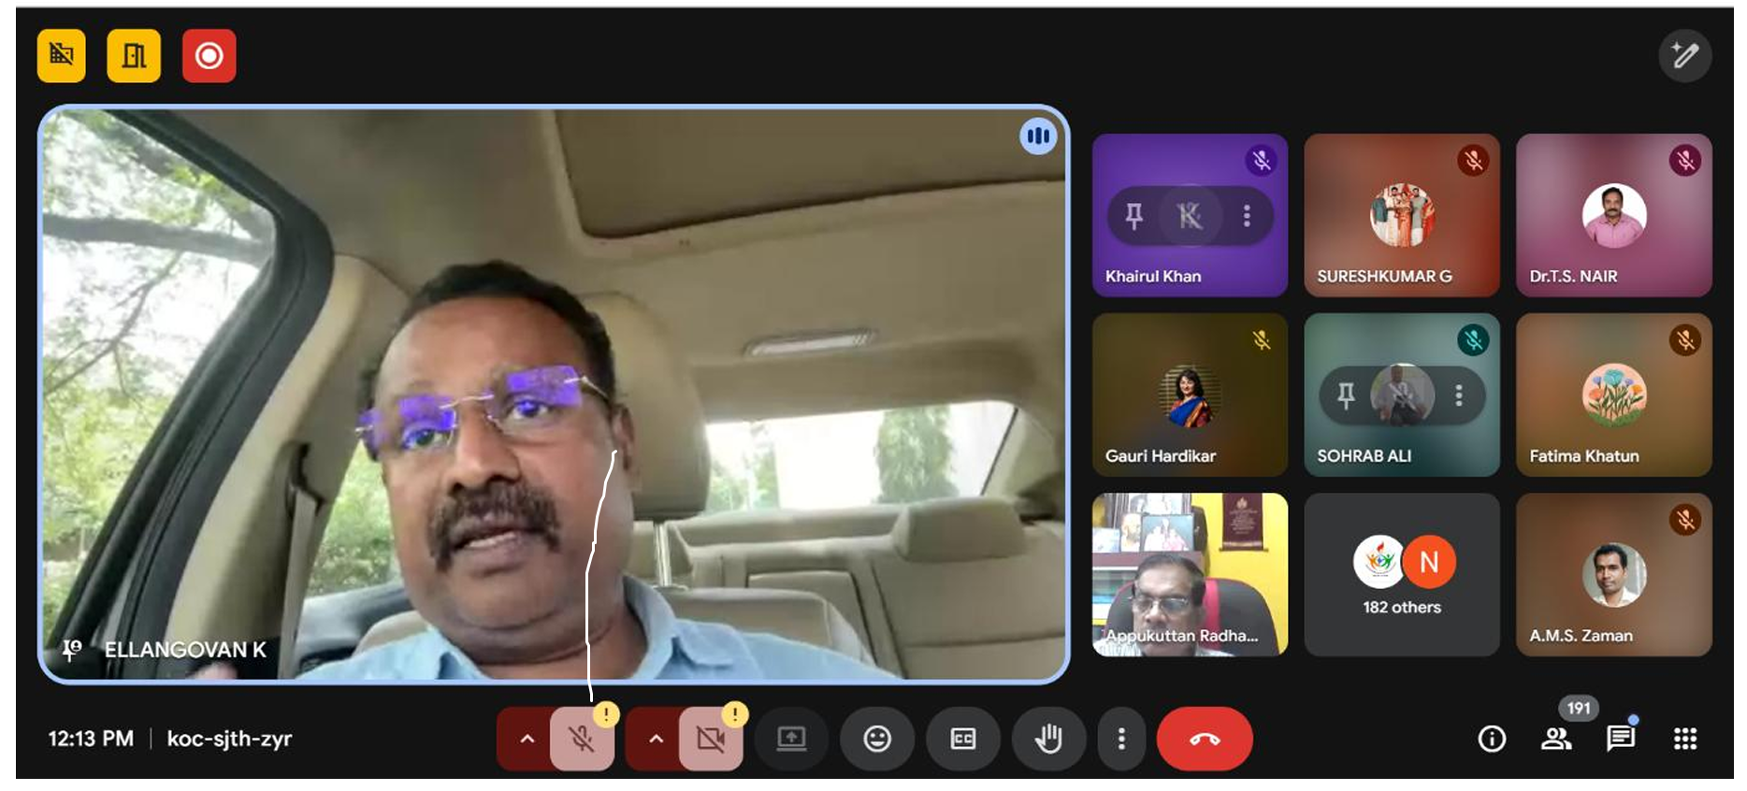The image size is (1747, 791).
Task: Open more options on Khairul Khan tile
Action: pyautogui.click(x=1247, y=216)
